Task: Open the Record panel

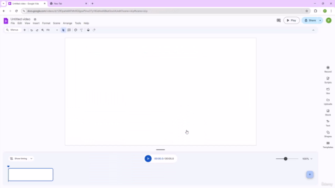Action: point(328,69)
